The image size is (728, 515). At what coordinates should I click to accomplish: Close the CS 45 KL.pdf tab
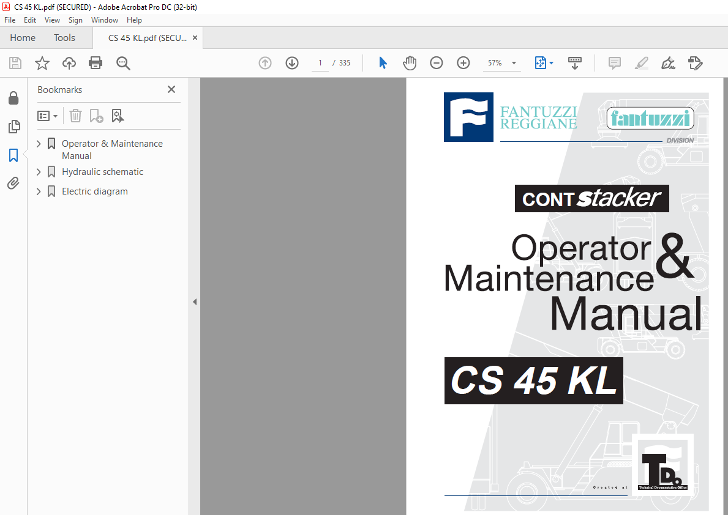click(x=195, y=37)
